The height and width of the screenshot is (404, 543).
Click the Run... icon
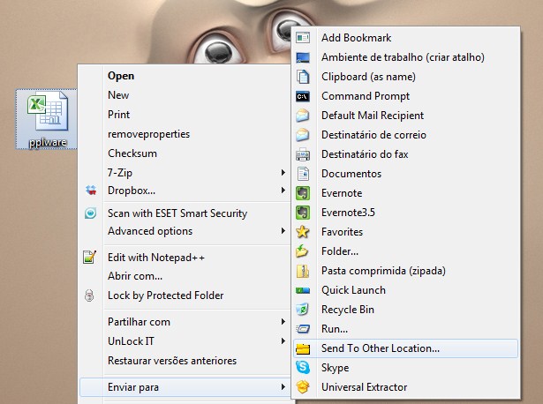pos(303,329)
